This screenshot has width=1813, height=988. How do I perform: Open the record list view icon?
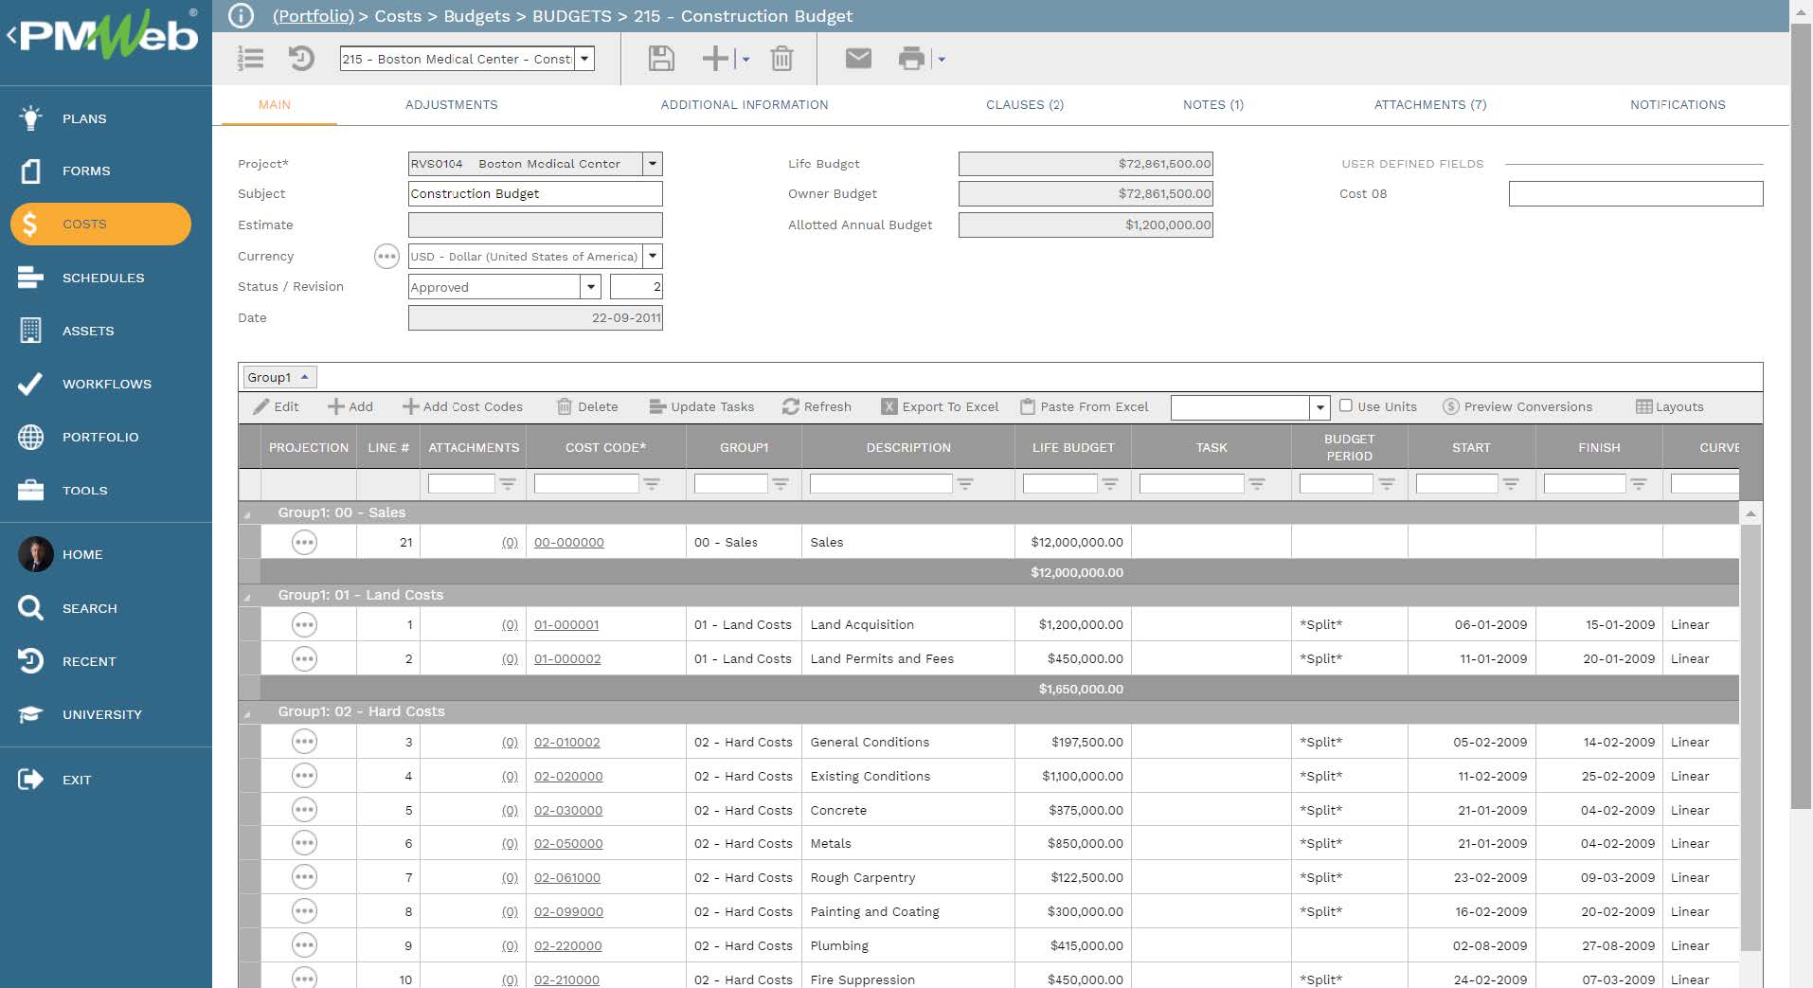(x=251, y=59)
